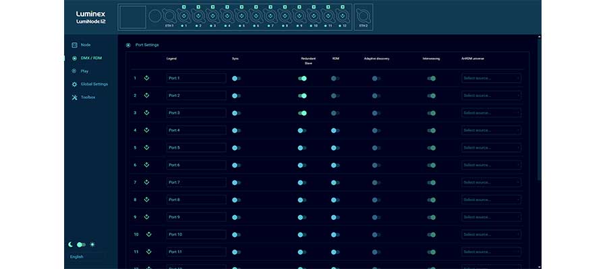The image size is (607, 269).
Task: Open ArtRDM universe source dropdown for Port 2
Action: click(491, 95)
